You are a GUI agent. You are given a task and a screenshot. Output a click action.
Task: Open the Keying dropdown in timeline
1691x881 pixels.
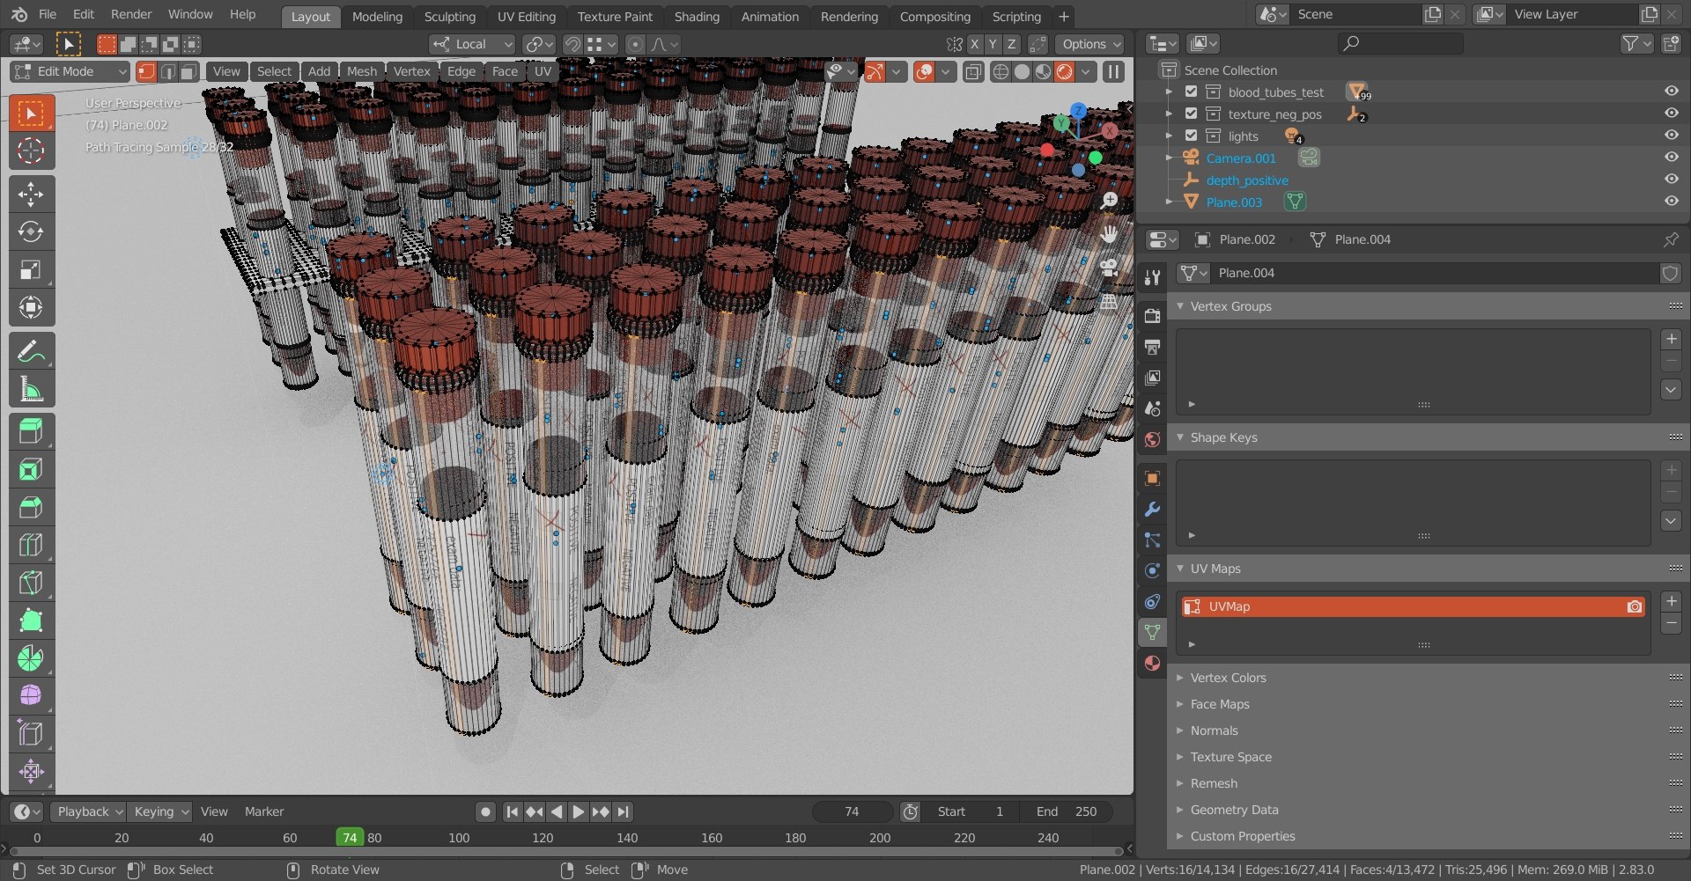[159, 811]
